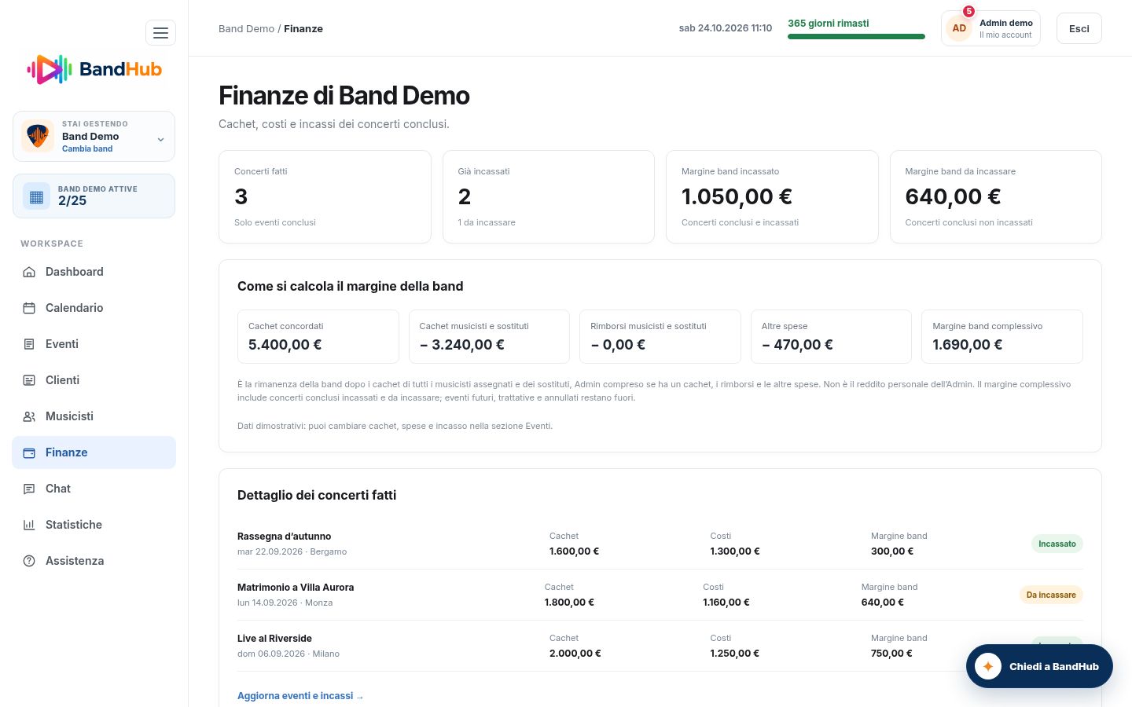The image size is (1132, 707).
Task: Click the Già incassati summary card
Action: tap(549, 196)
